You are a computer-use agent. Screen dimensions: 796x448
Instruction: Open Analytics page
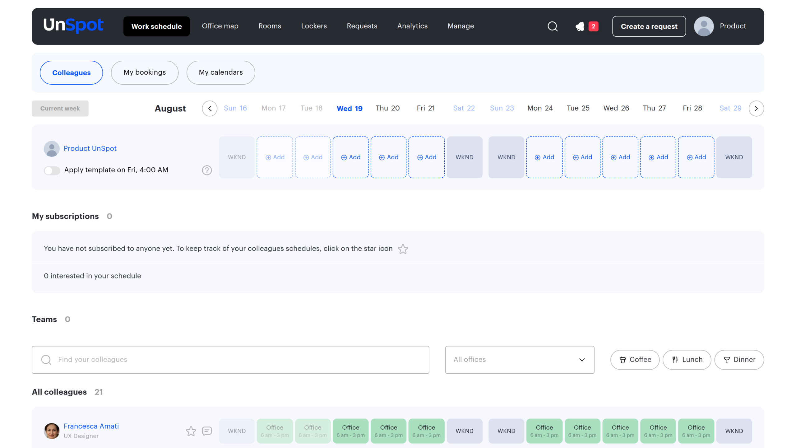coord(412,26)
